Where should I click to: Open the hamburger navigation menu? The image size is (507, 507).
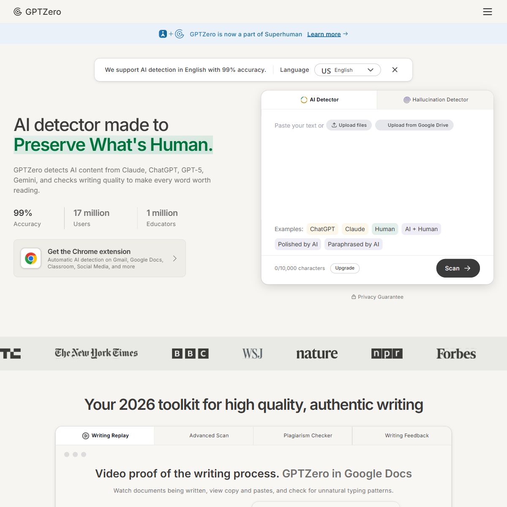[488, 12]
